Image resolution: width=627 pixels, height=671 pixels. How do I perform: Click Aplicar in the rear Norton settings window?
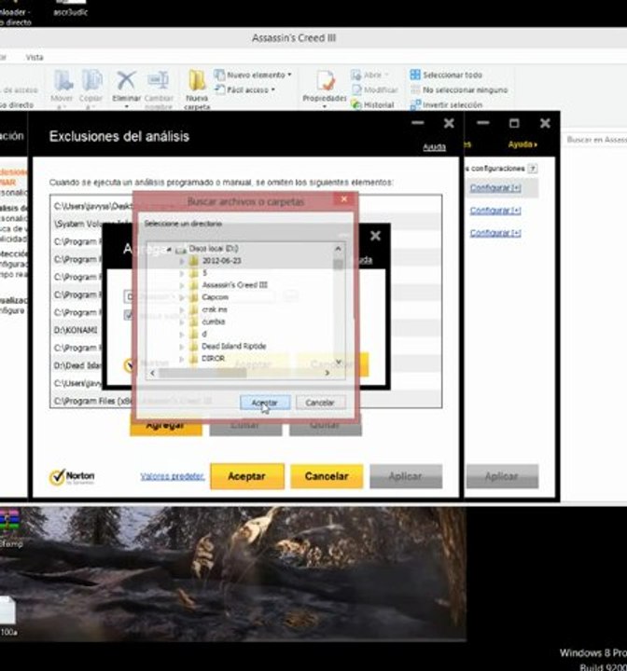pyautogui.click(x=502, y=476)
